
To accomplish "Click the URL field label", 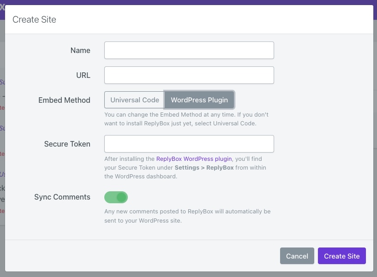I will (83, 75).
